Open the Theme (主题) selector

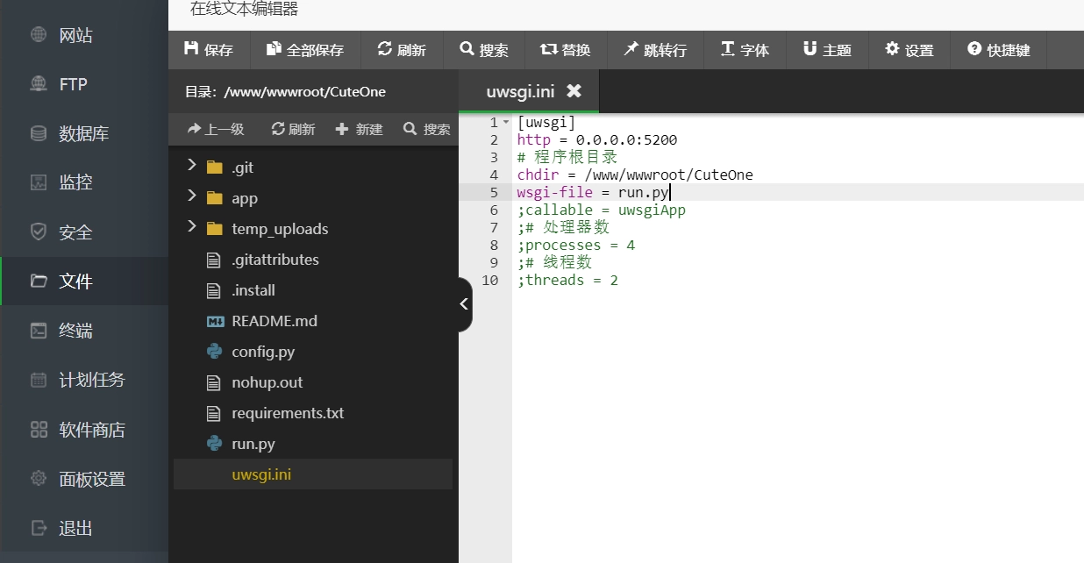point(826,50)
